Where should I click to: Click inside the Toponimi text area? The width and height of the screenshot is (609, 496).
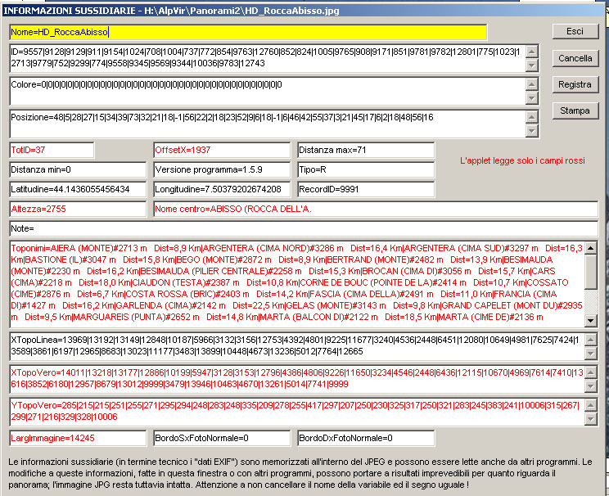tap(297, 284)
